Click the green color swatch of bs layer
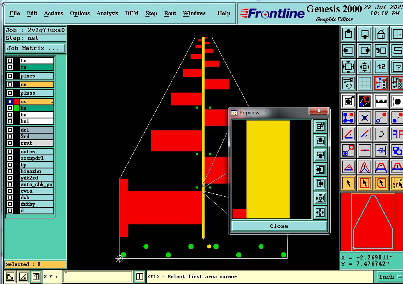The image size is (403, 284). click(16, 108)
